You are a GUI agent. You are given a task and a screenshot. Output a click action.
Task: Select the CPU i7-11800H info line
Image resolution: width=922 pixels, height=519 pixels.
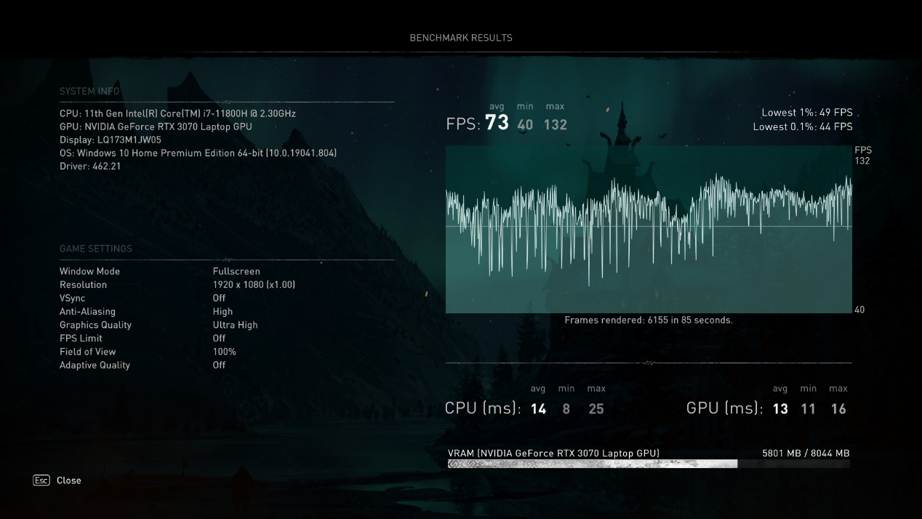[x=177, y=113]
